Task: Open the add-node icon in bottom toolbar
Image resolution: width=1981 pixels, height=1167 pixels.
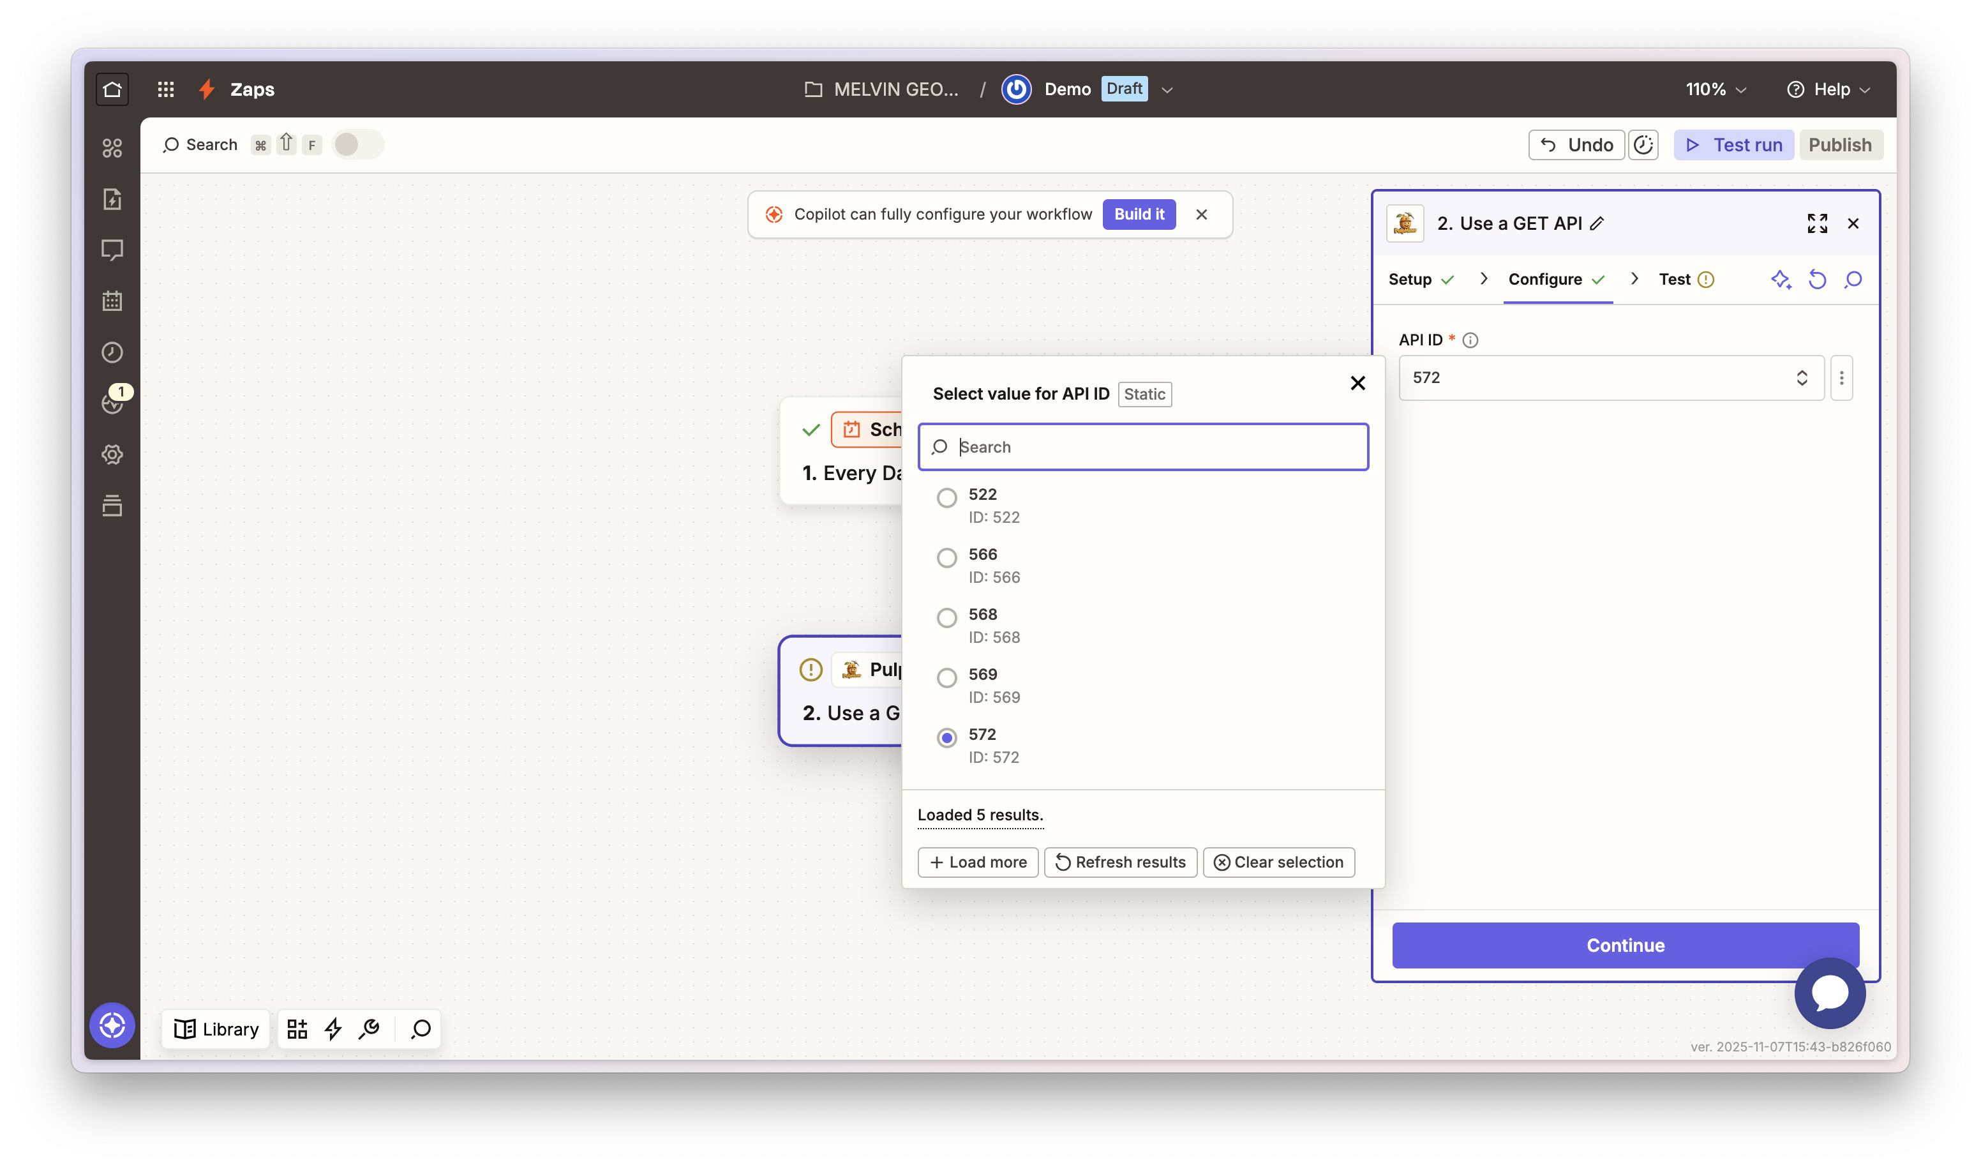Action: 297,1028
